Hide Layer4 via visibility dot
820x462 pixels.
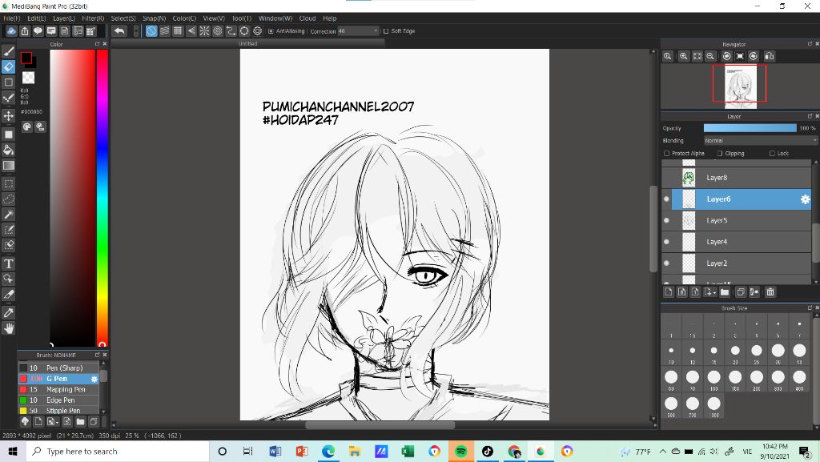(x=666, y=242)
